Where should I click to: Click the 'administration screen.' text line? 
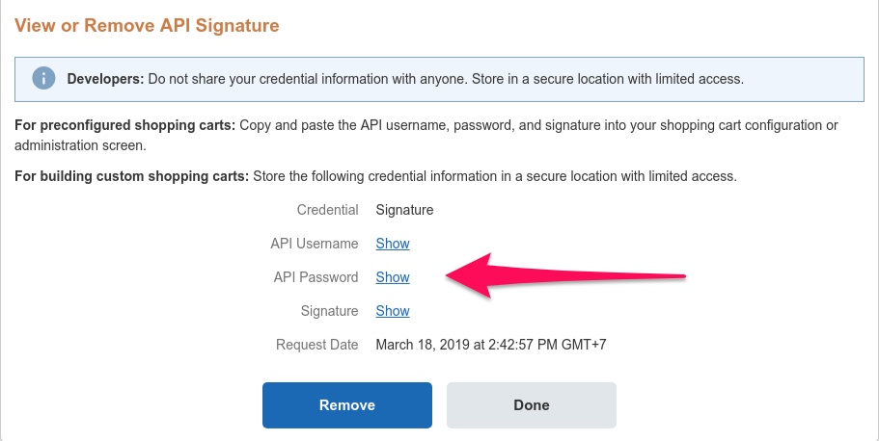click(79, 145)
